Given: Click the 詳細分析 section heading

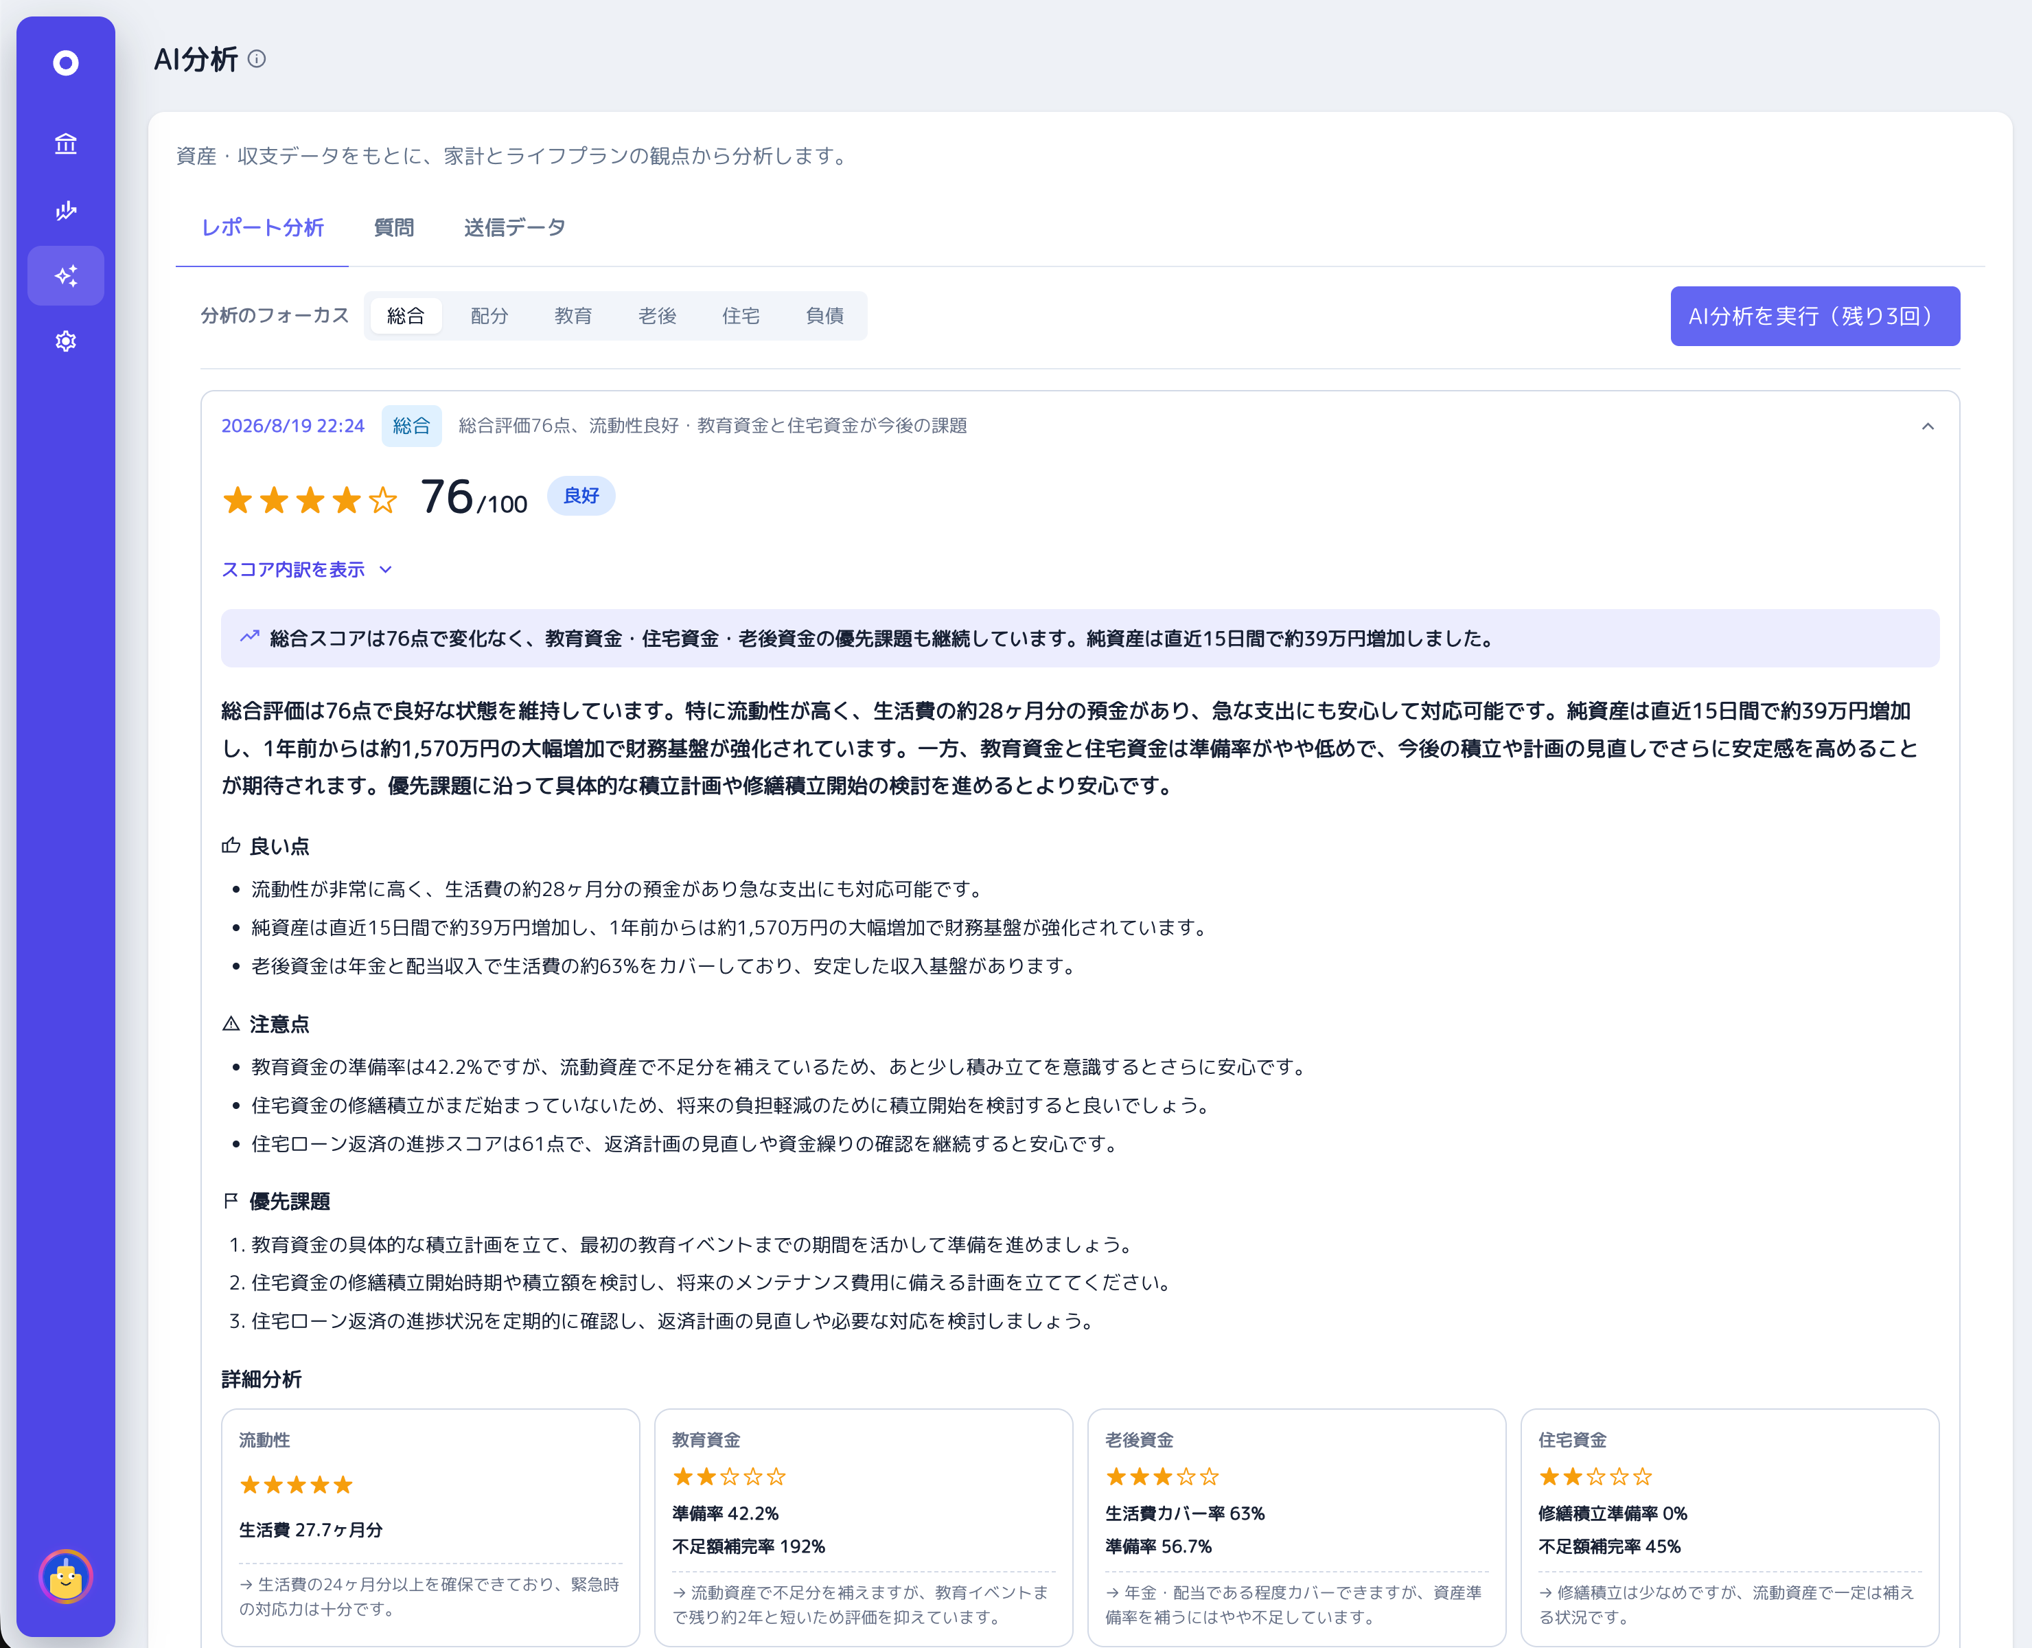Looking at the screenshot, I should tap(261, 1380).
